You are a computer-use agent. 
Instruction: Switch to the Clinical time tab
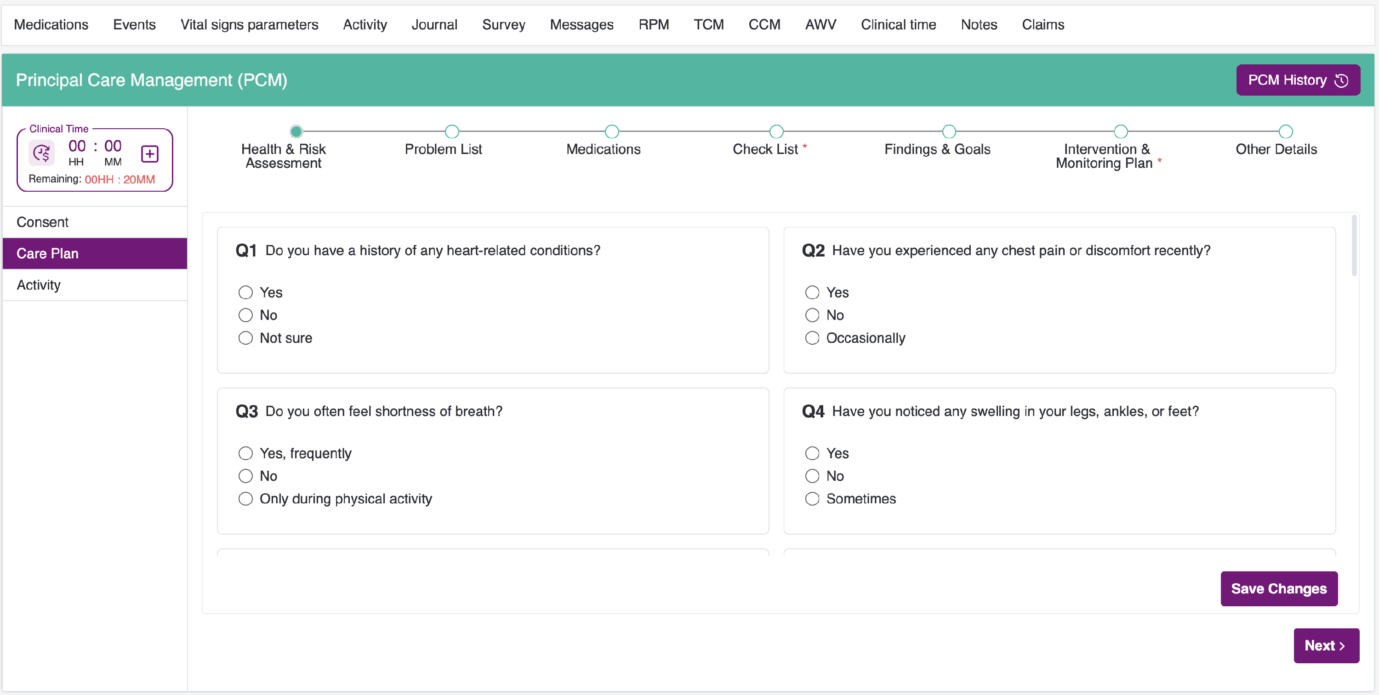[x=898, y=25]
